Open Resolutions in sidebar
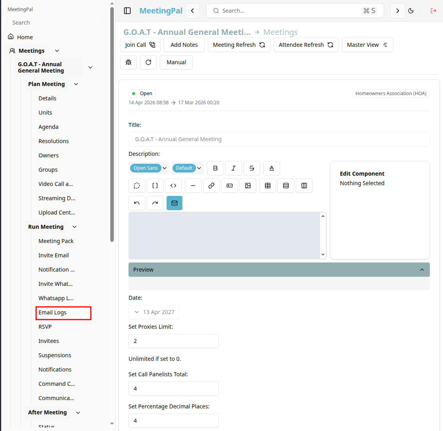 (54, 141)
